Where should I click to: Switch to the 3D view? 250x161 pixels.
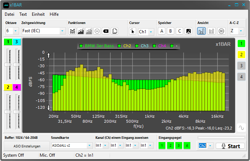pyautogui.click(x=221, y=31)
